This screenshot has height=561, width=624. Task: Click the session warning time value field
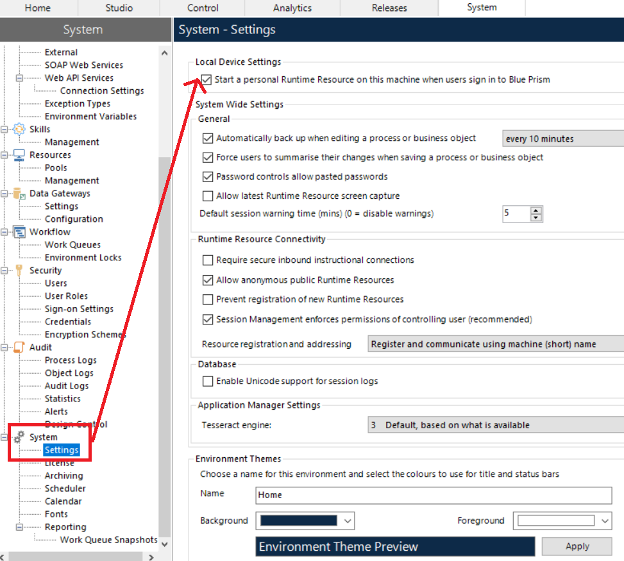point(516,214)
